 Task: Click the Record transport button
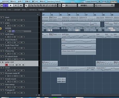(x=21, y=5)
